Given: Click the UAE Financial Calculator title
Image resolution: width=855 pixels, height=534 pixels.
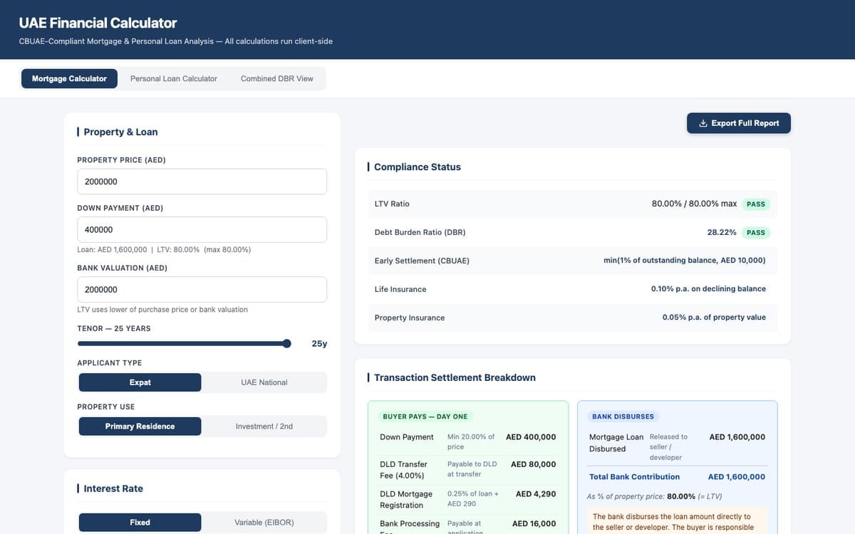Looking at the screenshot, I should pyautogui.click(x=98, y=23).
